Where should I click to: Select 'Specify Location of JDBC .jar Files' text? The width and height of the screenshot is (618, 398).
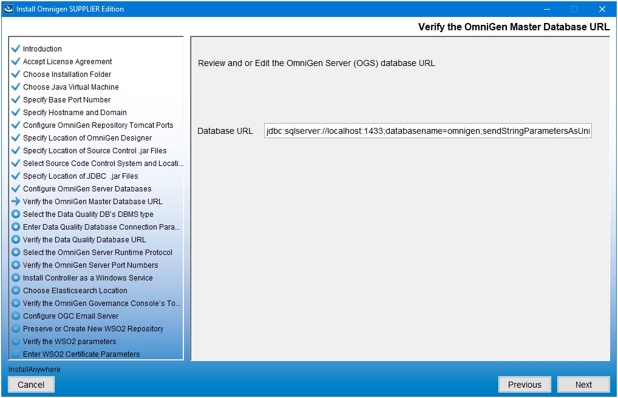click(80, 176)
